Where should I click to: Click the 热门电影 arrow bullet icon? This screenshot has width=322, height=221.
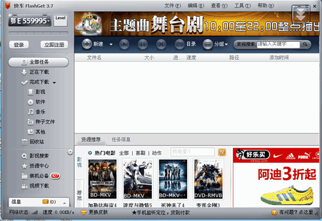90,153
